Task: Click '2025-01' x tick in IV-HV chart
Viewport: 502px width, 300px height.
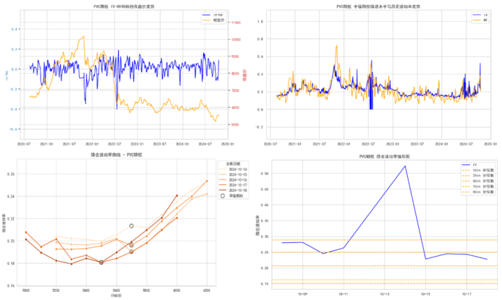Action: (x=228, y=144)
